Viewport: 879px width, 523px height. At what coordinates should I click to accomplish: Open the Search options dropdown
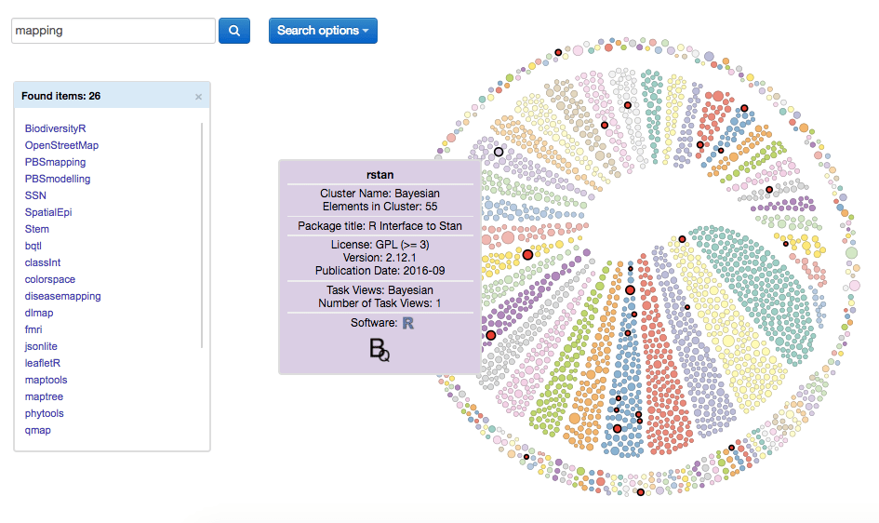pyautogui.click(x=323, y=31)
